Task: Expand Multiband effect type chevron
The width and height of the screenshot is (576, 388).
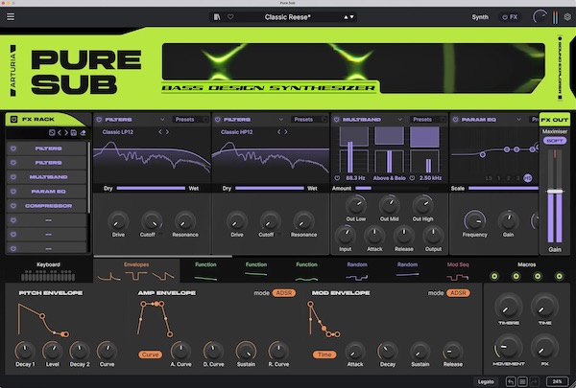Action: pyautogui.click(x=399, y=120)
